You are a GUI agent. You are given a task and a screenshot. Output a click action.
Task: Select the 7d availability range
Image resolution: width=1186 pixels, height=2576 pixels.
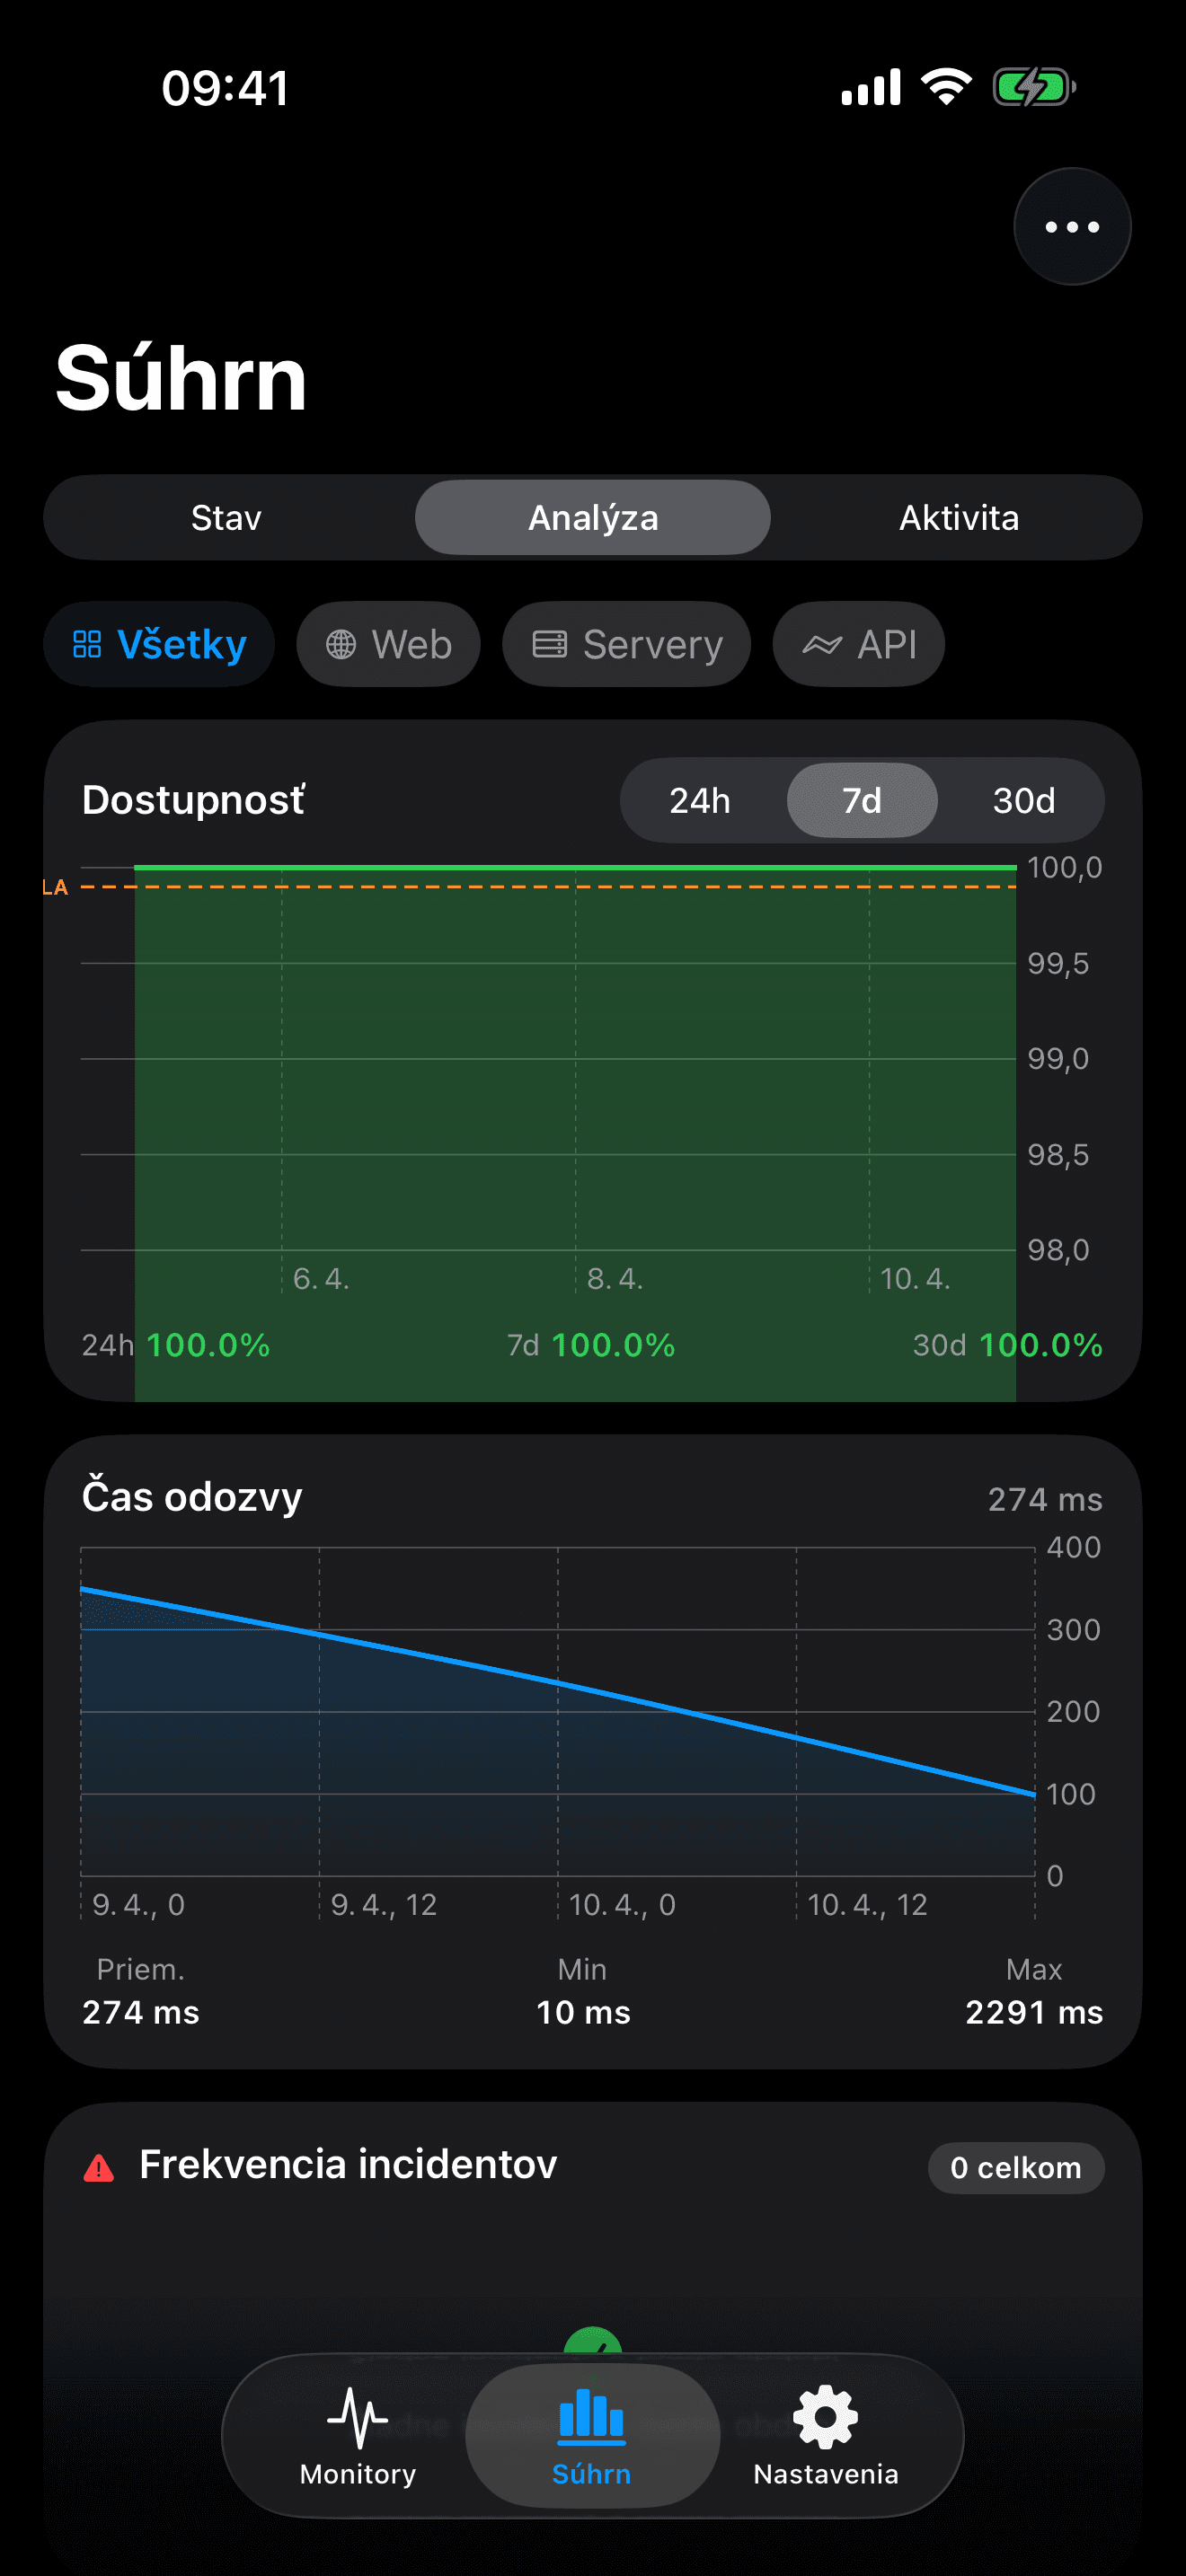[861, 800]
